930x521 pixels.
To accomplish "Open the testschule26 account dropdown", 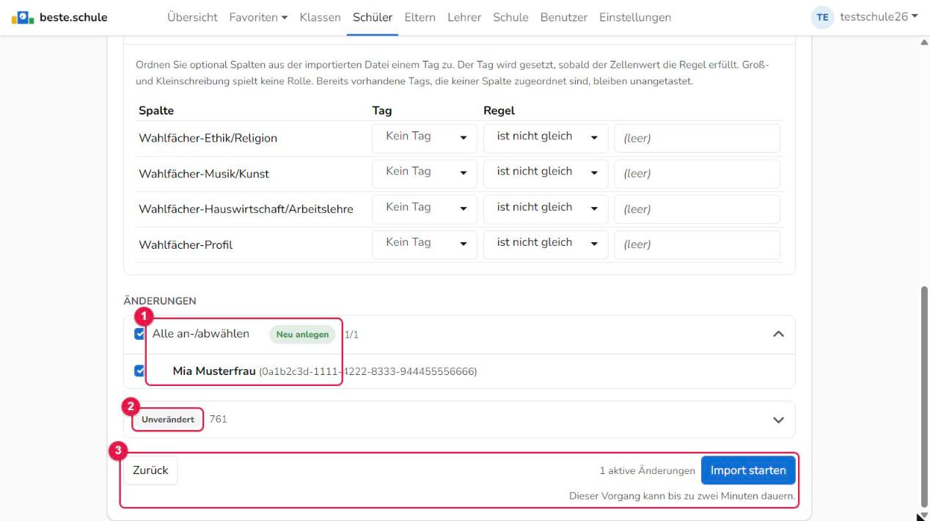I will pos(879,18).
